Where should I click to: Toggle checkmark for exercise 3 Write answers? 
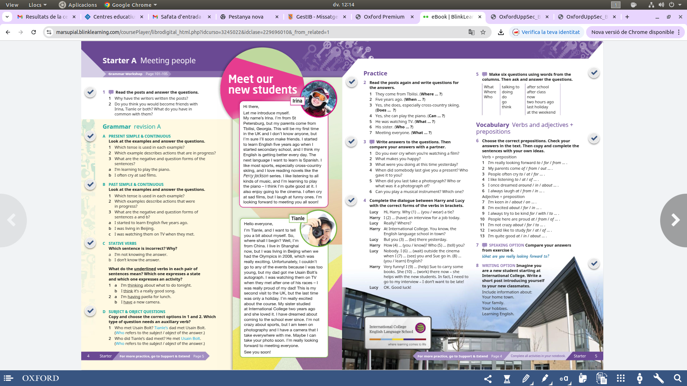point(351,142)
